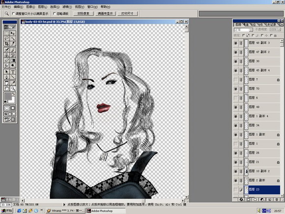The height and width of the screenshot is (214, 285).
Task: Select the Dodge tool
Action: point(13,65)
